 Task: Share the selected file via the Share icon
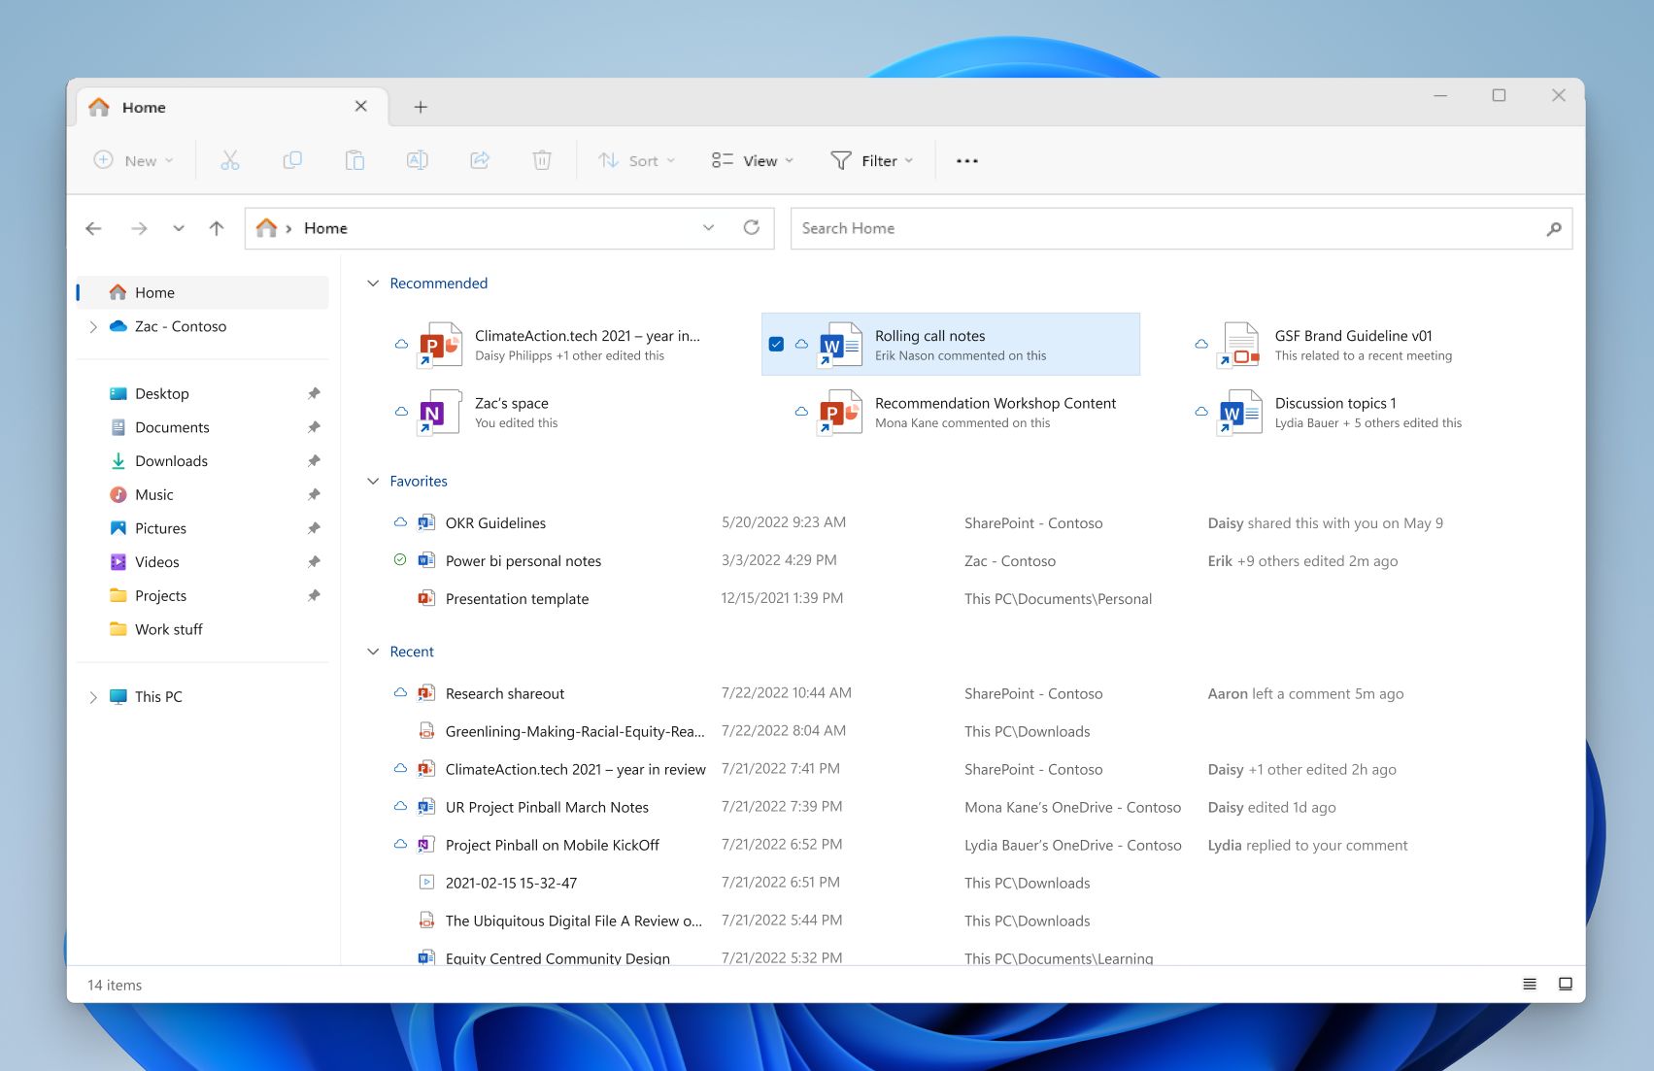coord(480,160)
